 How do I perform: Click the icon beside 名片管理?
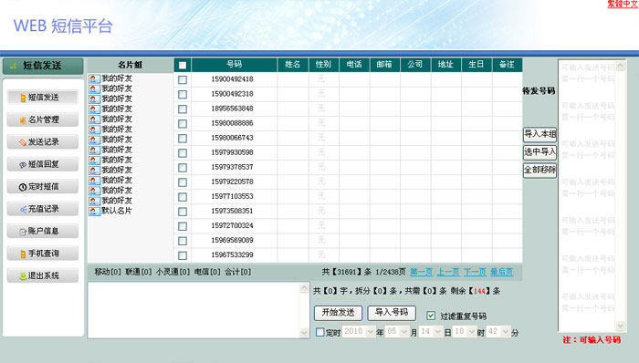23,120
